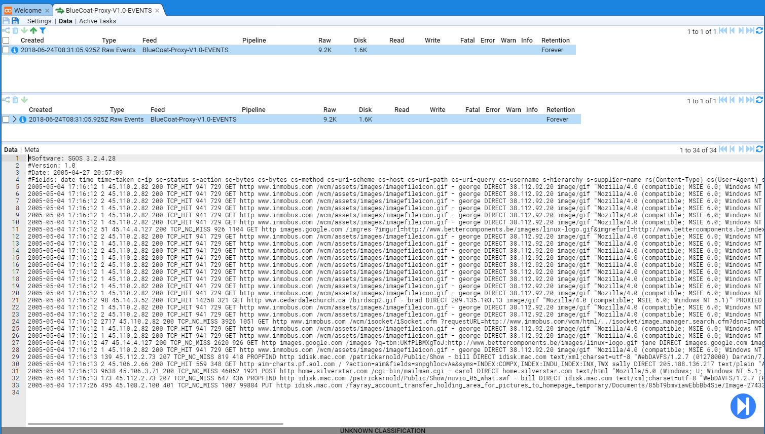Refresh the middle stream list
765x434 pixels.
759,100
